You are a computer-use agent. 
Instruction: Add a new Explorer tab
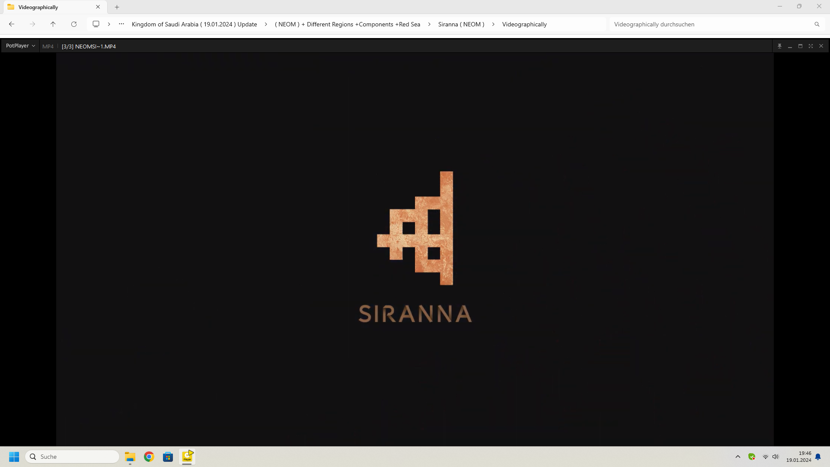(x=117, y=7)
